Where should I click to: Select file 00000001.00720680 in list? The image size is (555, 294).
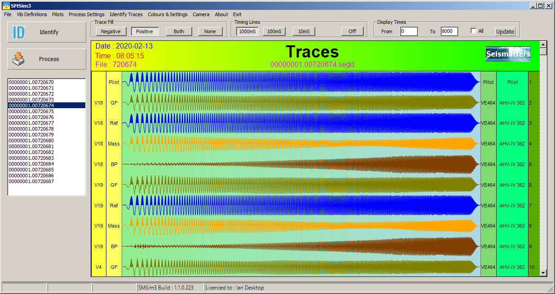[47, 140]
